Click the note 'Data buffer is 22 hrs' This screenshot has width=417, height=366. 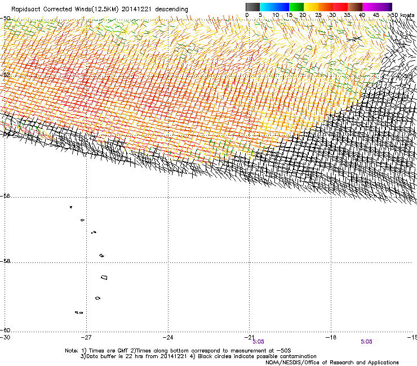point(113,356)
